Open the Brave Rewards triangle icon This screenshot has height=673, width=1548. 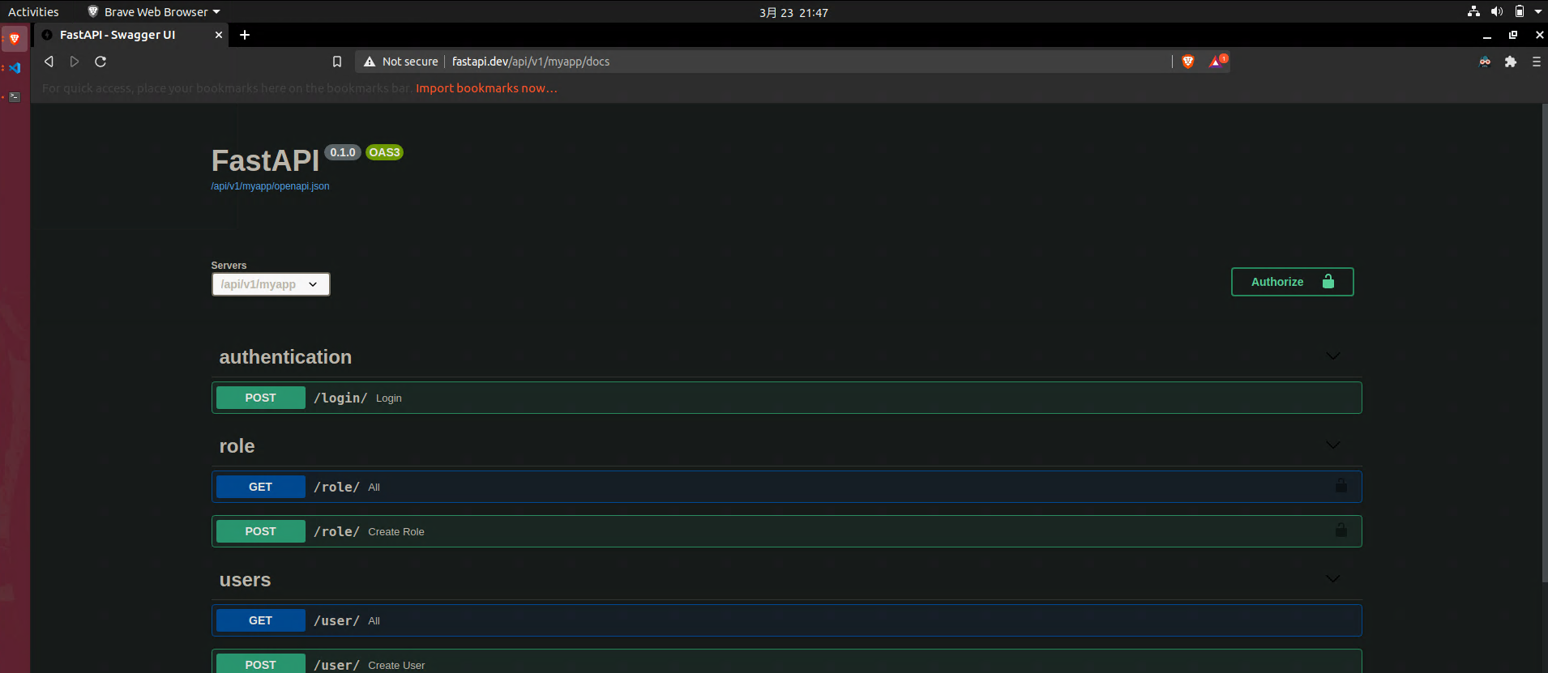(1218, 61)
